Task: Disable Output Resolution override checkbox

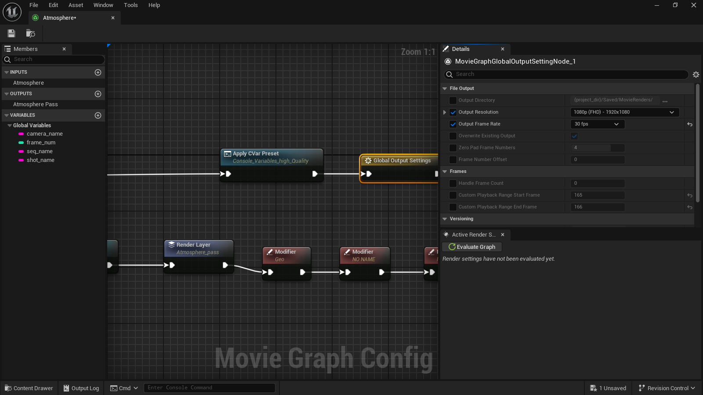Action: click(453, 112)
